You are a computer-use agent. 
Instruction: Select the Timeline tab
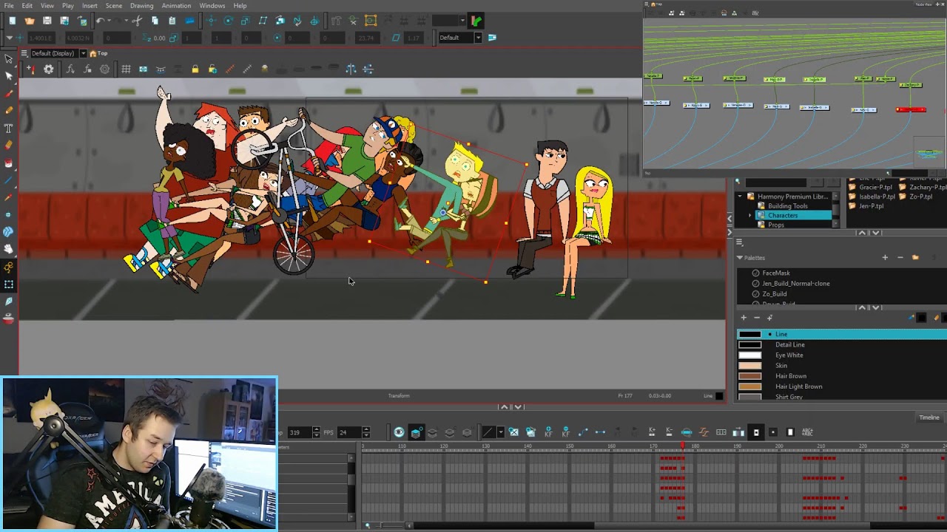click(x=929, y=417)
